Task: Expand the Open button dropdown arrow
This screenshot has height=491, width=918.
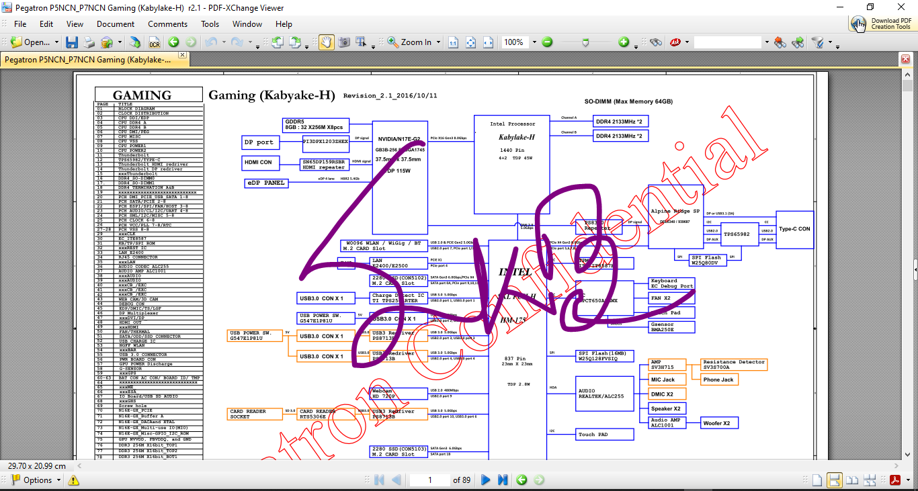Action: coord(56,42)
